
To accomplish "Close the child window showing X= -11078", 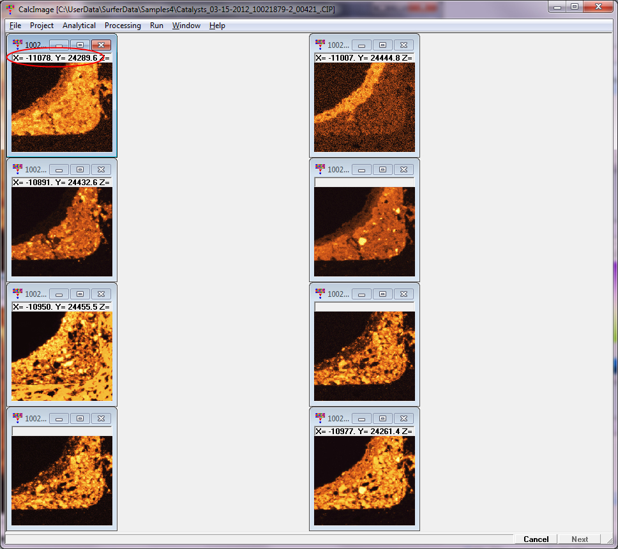I will tap(101, 45).
